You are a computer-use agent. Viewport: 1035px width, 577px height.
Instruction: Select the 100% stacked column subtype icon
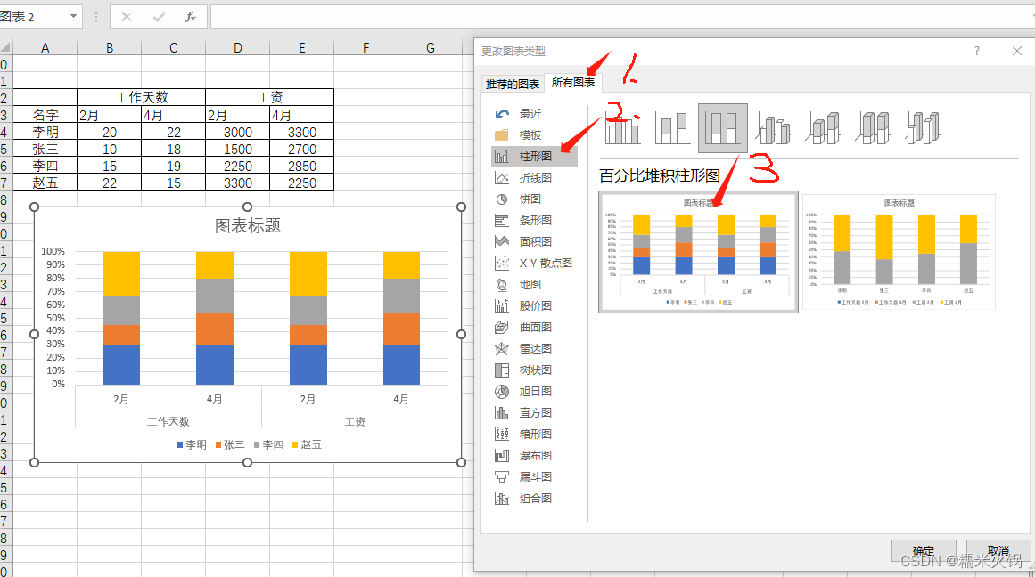pyautogui.click(x=723, y=128)
